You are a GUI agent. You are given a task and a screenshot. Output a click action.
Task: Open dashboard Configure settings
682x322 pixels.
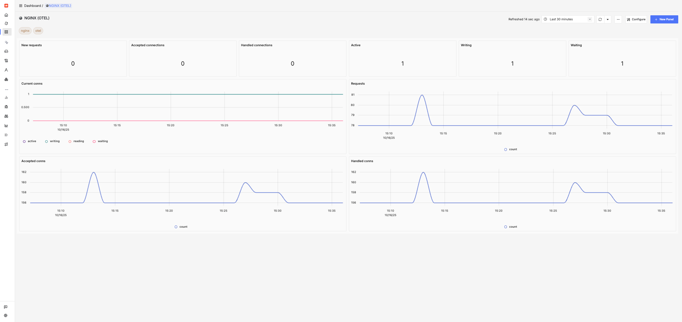tap(636, 19)
